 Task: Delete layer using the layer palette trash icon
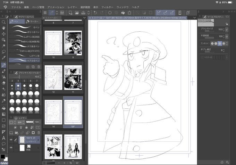[x=39, y=133]
